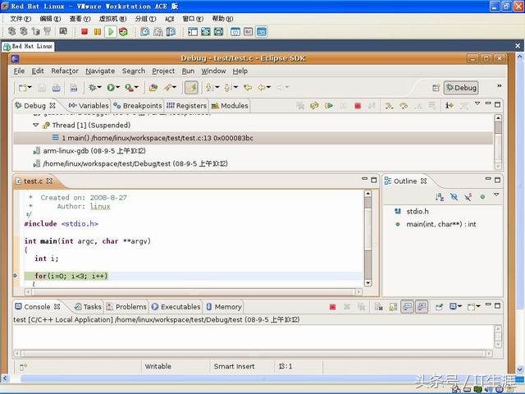Select the arm-linux-gdb process entry
Image resolution: width=525 pixels, height=394 pixels.
point(89,151)
